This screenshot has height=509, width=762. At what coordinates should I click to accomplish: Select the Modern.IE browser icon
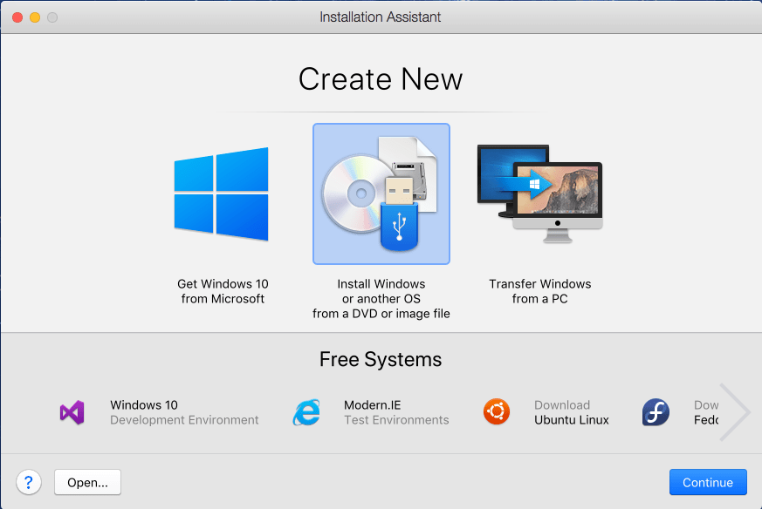click(306, 411)
